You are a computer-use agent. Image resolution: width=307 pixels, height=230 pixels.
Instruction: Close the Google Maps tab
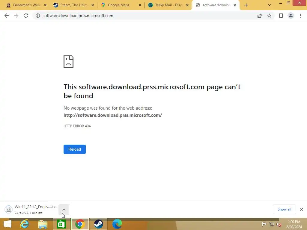[x=140, y=5]
